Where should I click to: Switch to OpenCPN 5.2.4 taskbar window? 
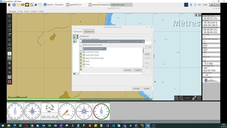[x=74, y=5]
